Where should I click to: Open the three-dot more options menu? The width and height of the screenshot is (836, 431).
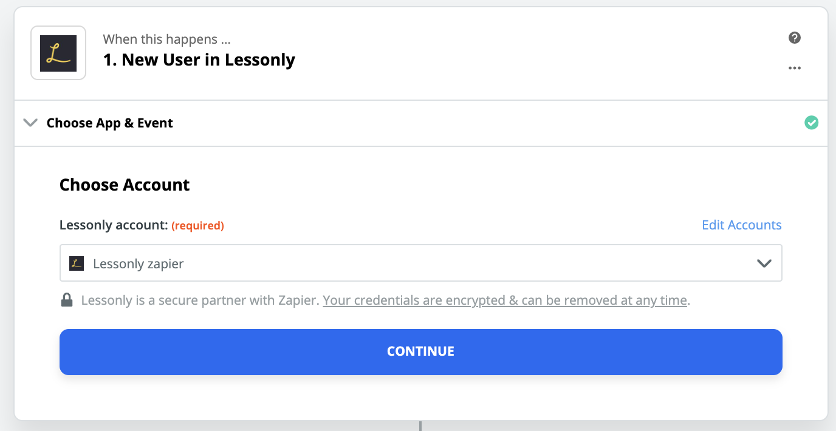click(795, 68)
